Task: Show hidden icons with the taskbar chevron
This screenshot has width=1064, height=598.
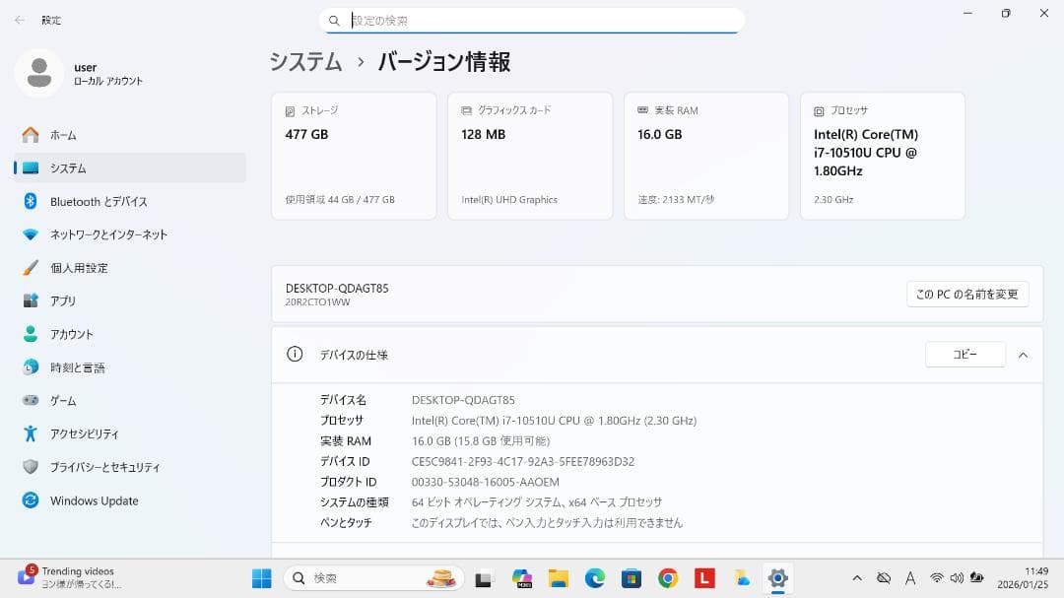Action: pos(857,577)
